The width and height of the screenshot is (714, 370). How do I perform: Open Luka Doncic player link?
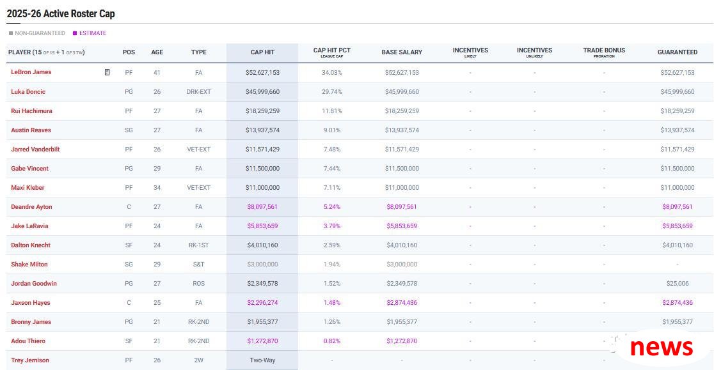(28, 91)
